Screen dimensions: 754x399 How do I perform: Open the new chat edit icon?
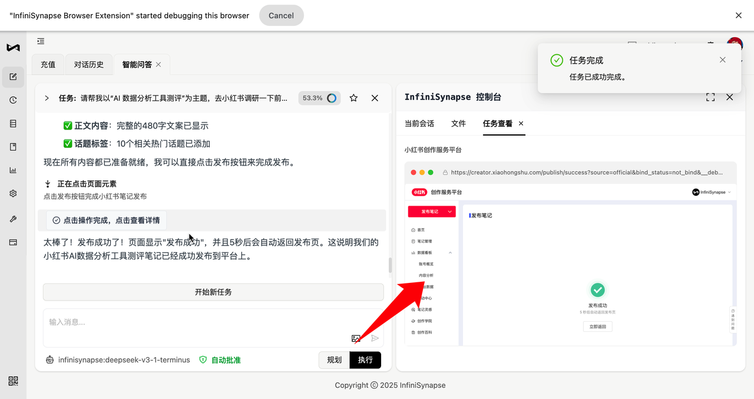coord(13,77)
